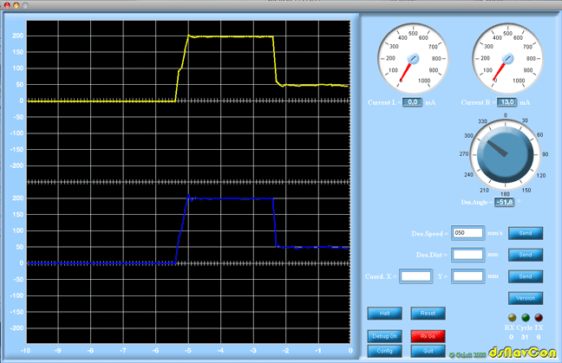Send the desired distance value

pyautogui.click(x=526, y=255)
